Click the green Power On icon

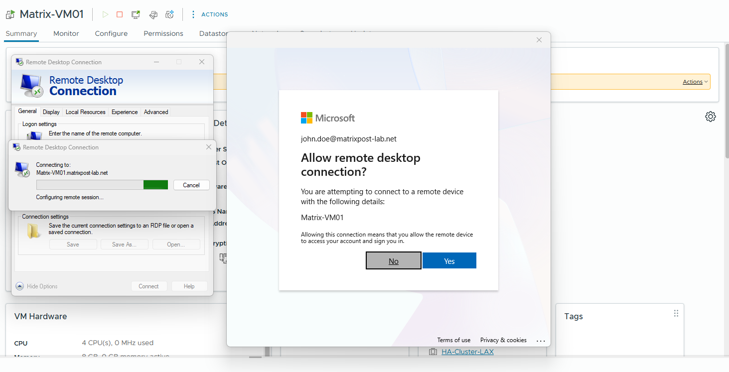click(105, 14)
